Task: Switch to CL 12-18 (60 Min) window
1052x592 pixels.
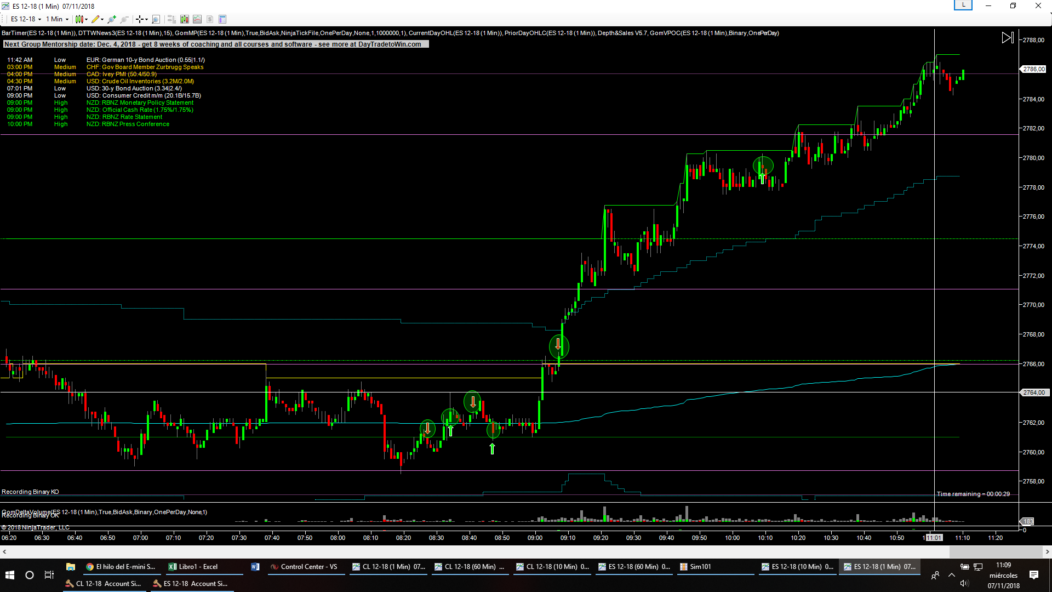Action: click(x=470, y=567)
